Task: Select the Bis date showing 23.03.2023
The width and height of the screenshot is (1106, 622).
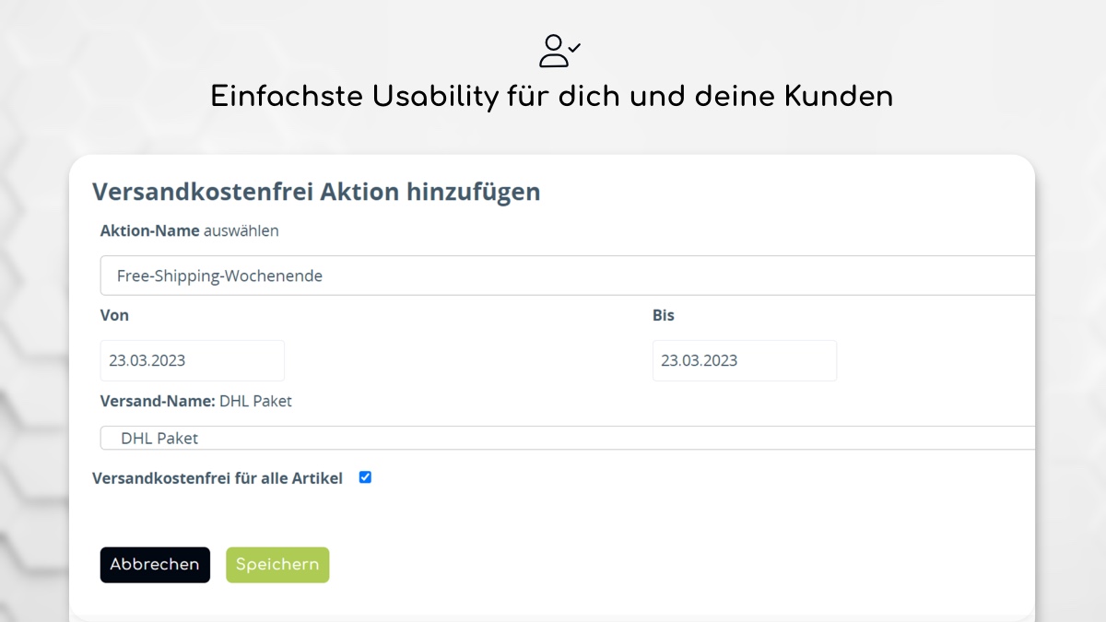Action: pos(745,360)
